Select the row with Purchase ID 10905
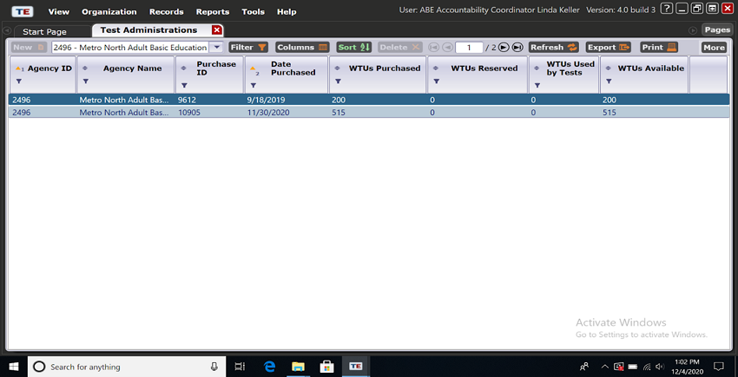Screen dimensions: 738x377 [x=369, y=113]
